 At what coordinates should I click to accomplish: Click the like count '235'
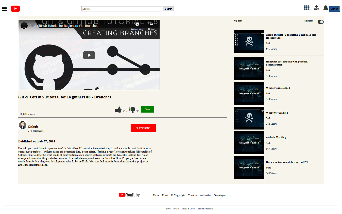125,111
